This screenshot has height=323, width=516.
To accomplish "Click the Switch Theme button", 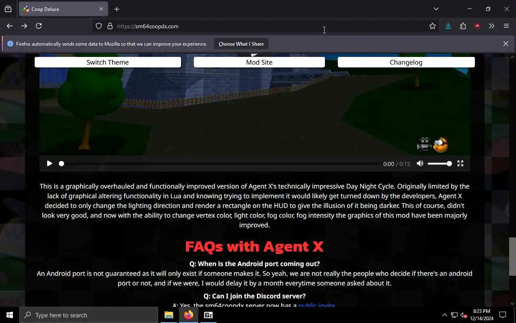I will point(108,62).
